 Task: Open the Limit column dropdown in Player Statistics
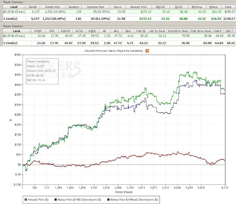29,31
